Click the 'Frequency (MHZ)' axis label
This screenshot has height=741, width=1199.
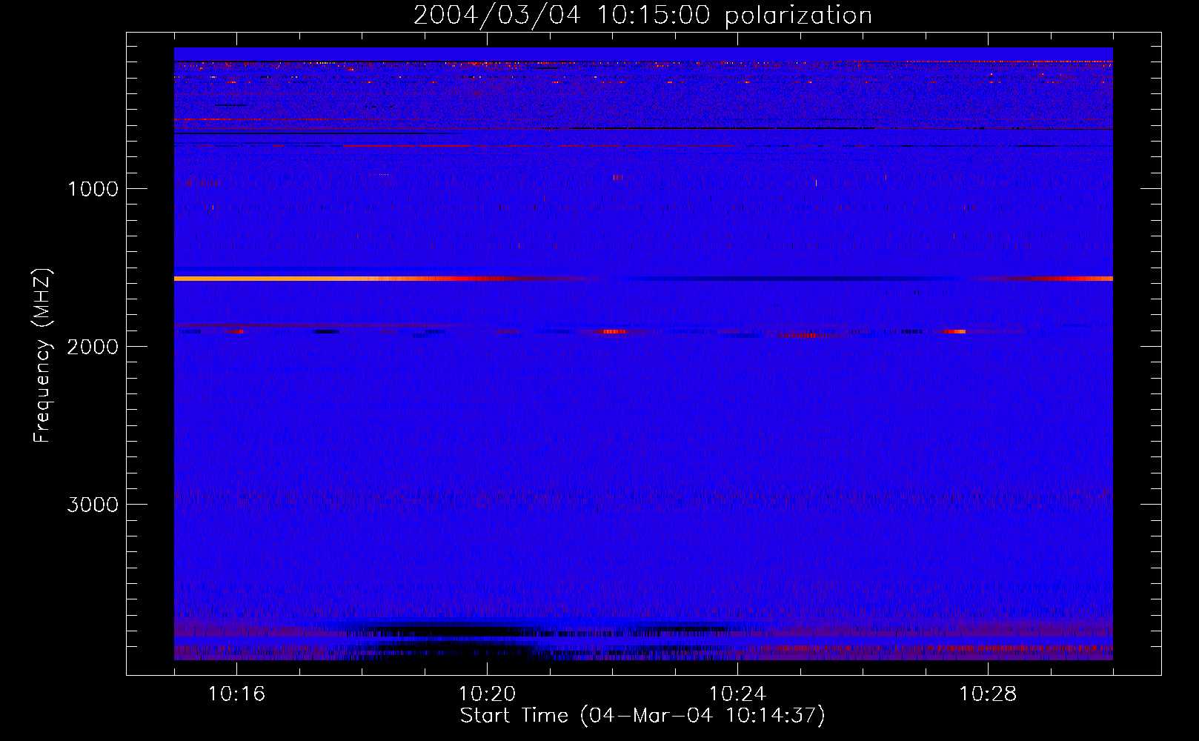point(43,356)
